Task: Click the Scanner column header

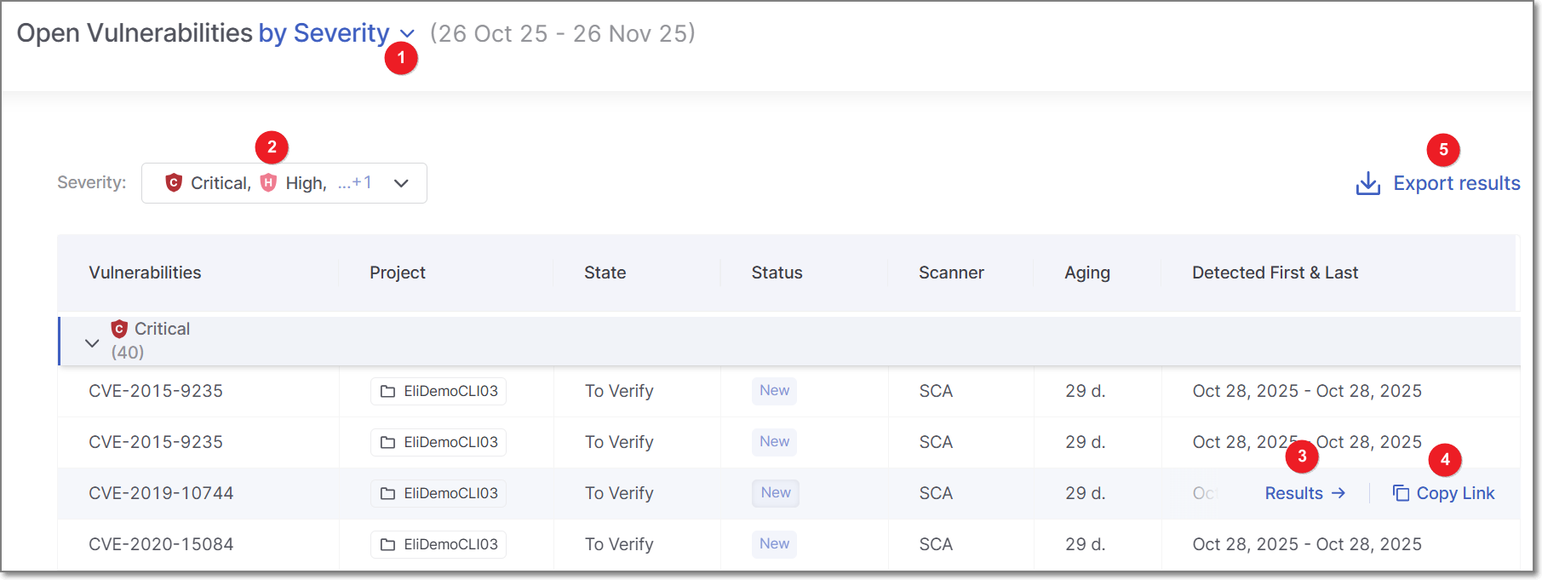Action: [x=951, y=273]
